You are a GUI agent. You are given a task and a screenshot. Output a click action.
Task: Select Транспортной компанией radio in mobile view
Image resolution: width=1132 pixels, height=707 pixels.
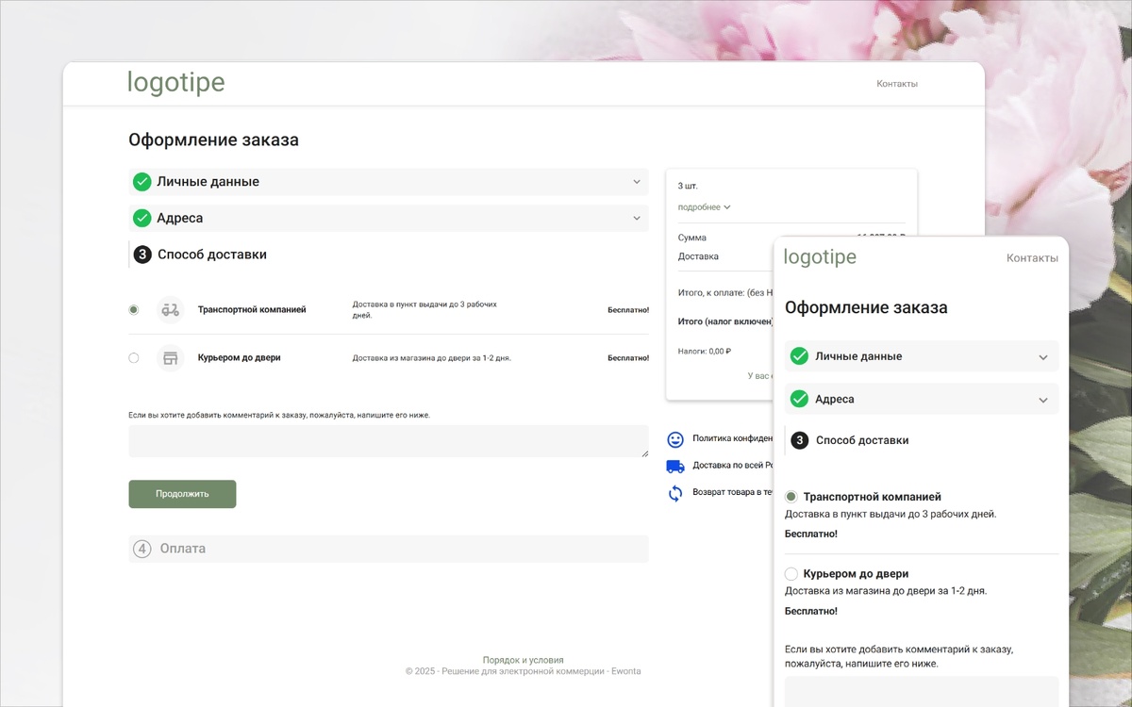[791, 497]
